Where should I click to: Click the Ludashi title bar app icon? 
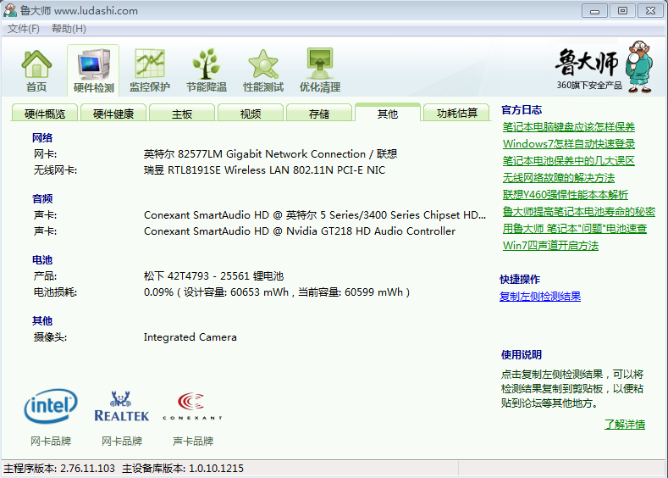point(10,10)
